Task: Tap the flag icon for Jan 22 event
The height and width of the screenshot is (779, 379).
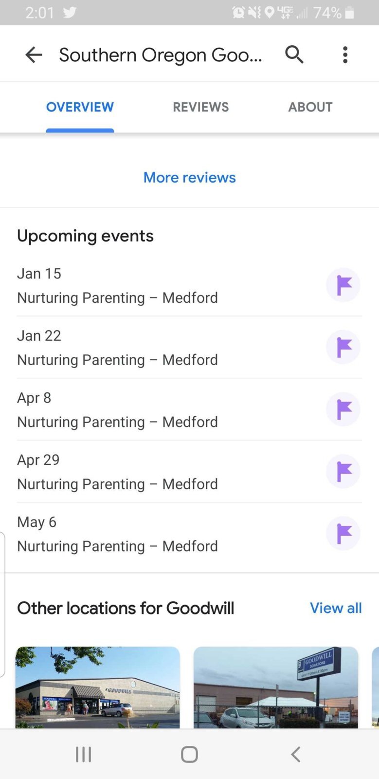Action: click(343, 347)
